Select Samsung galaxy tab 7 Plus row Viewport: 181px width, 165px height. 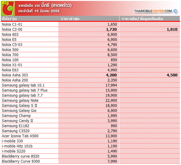click(x=25, y=90)
